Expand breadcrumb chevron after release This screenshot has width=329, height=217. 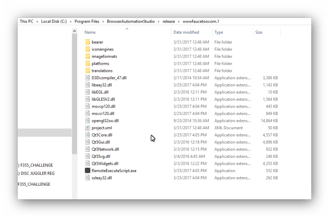178,22
